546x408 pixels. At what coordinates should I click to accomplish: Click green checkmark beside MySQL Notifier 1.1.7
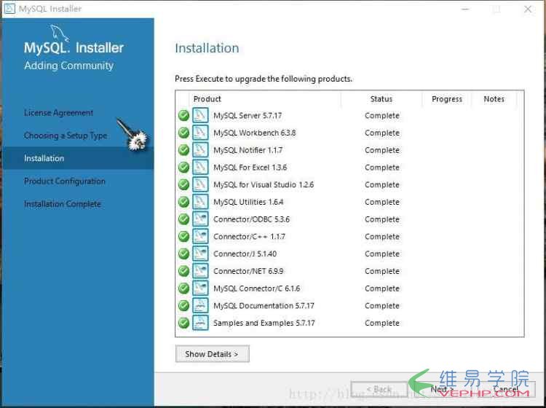(x=183, y=150)
